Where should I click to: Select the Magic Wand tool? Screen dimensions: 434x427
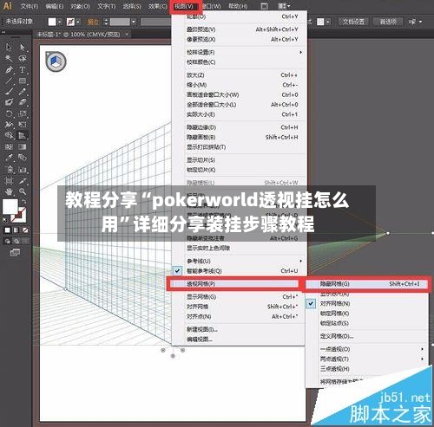(x=9, y=59)
